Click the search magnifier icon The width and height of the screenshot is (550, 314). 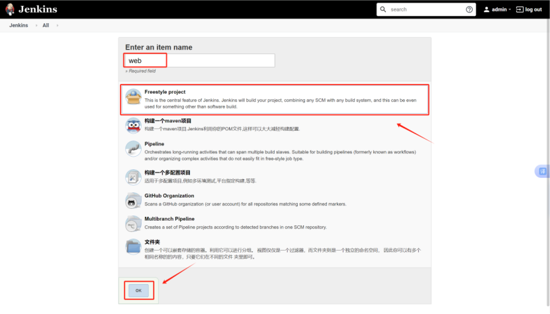(x=383, y=9)
